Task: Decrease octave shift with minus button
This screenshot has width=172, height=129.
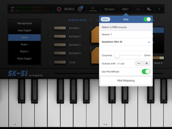Action: point(139,63)
